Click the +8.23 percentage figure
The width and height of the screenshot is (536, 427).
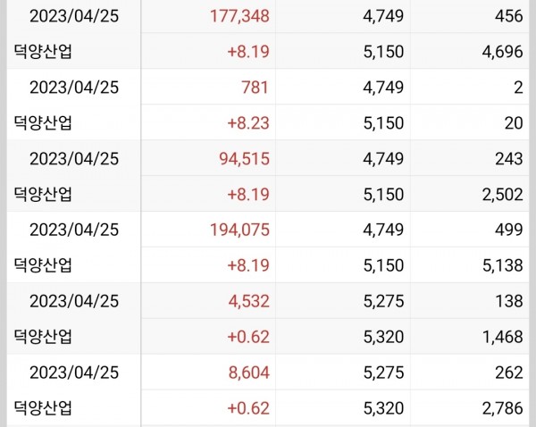point(248,122)
